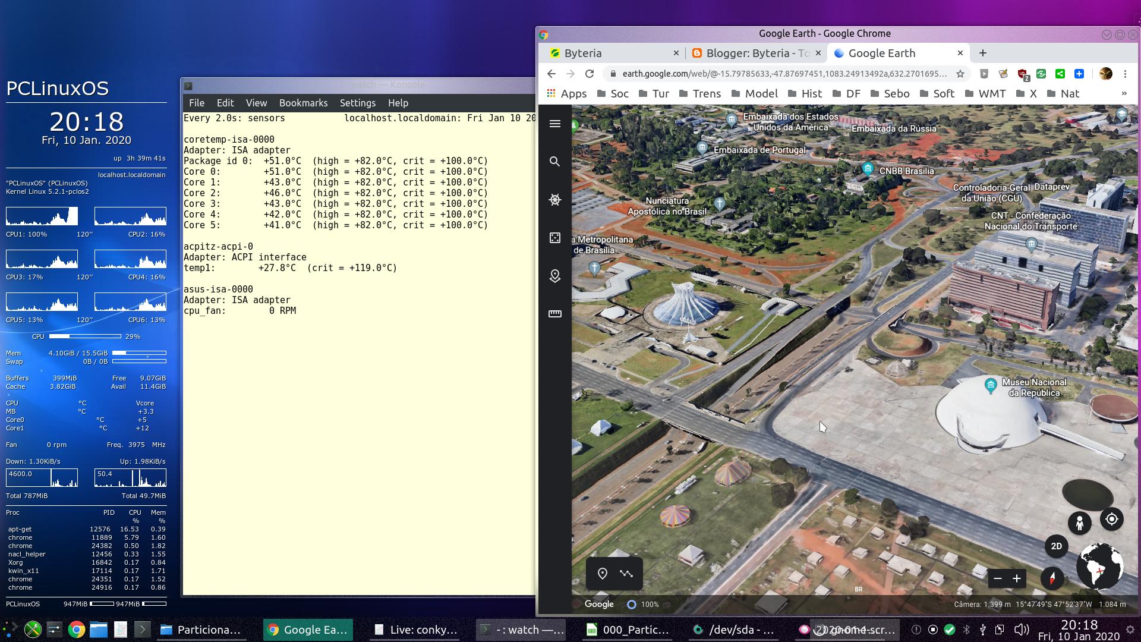
Task: Go back in Chrome history
Action: click(551, 74)
